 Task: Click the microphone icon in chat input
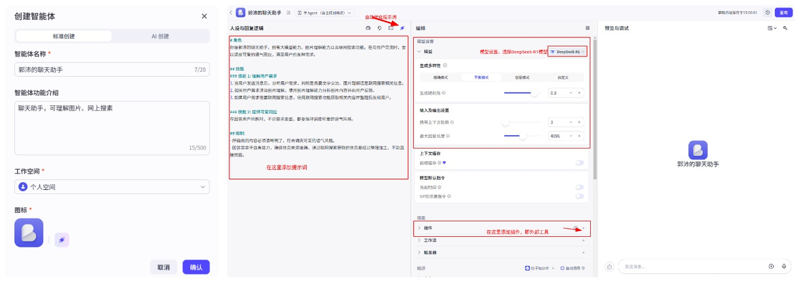784,267
